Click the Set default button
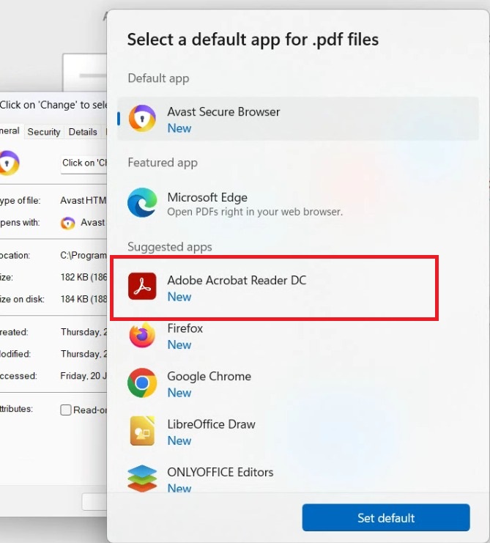 [386, 518]
